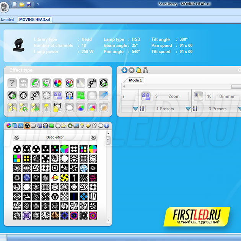Pick the cloud-shaped effect icon
Screen dimensions: 241x241
[x=69, y=107]
